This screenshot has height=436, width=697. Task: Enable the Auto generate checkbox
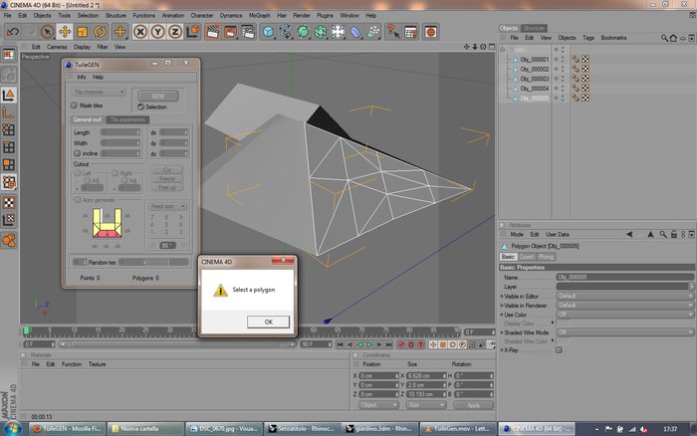[78, 200]
